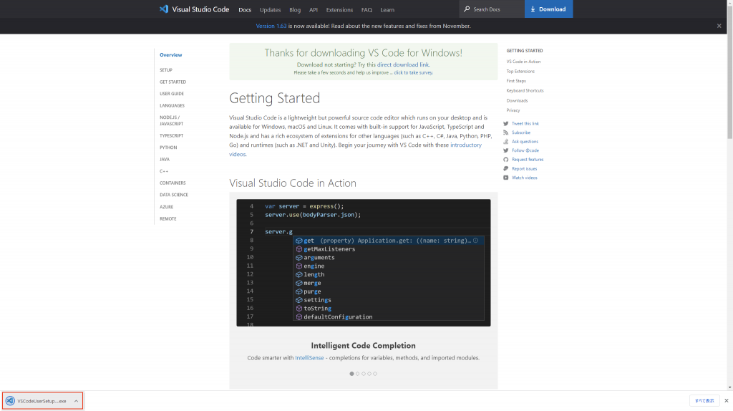Viewport: 733px width, 411px height.
Task: Expand AZURE section in sidebar
Action: click(166, 207)
